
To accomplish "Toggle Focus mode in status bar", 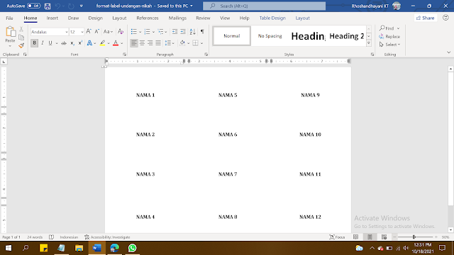I will pos(337,237).
